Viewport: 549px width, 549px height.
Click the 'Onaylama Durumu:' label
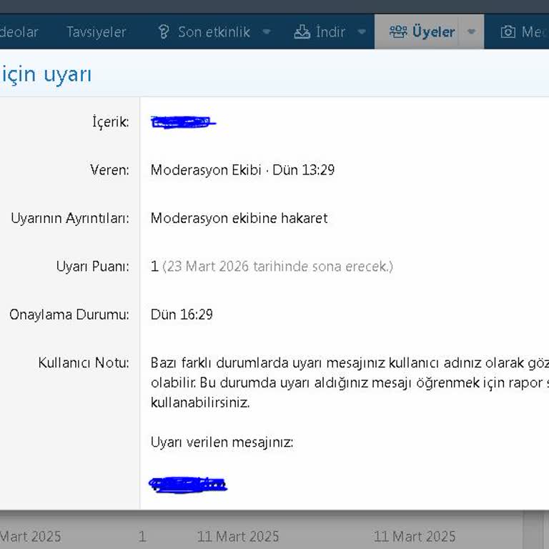click(69, 315)
